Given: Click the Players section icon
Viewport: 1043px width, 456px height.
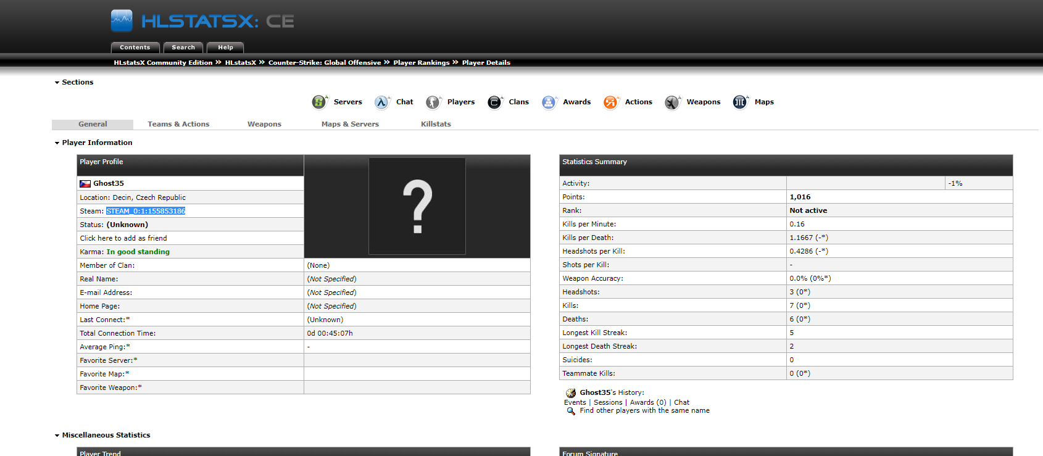Looking at the screenshot, I should point(433,102).
